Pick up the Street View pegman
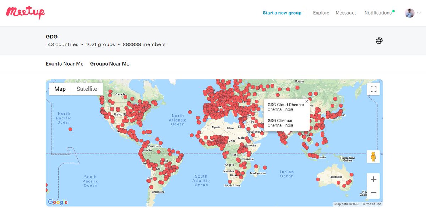The width and height of the screenshot is (426, 208). [x=373, y=157]
